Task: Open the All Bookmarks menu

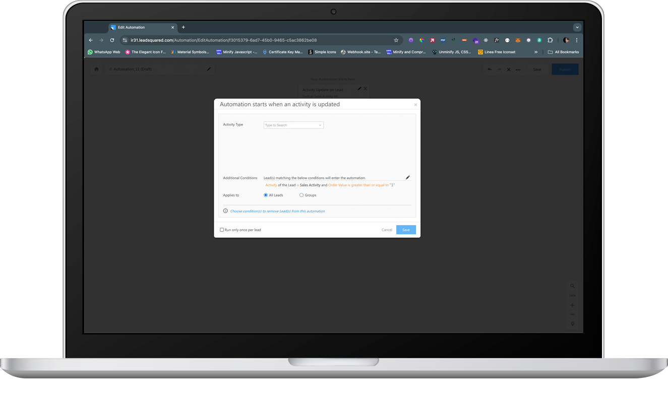Action: click(x=563, y=52)
